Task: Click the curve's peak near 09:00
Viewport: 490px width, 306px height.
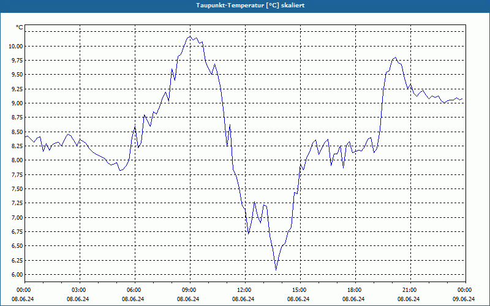Action: (x=190, y=37)
